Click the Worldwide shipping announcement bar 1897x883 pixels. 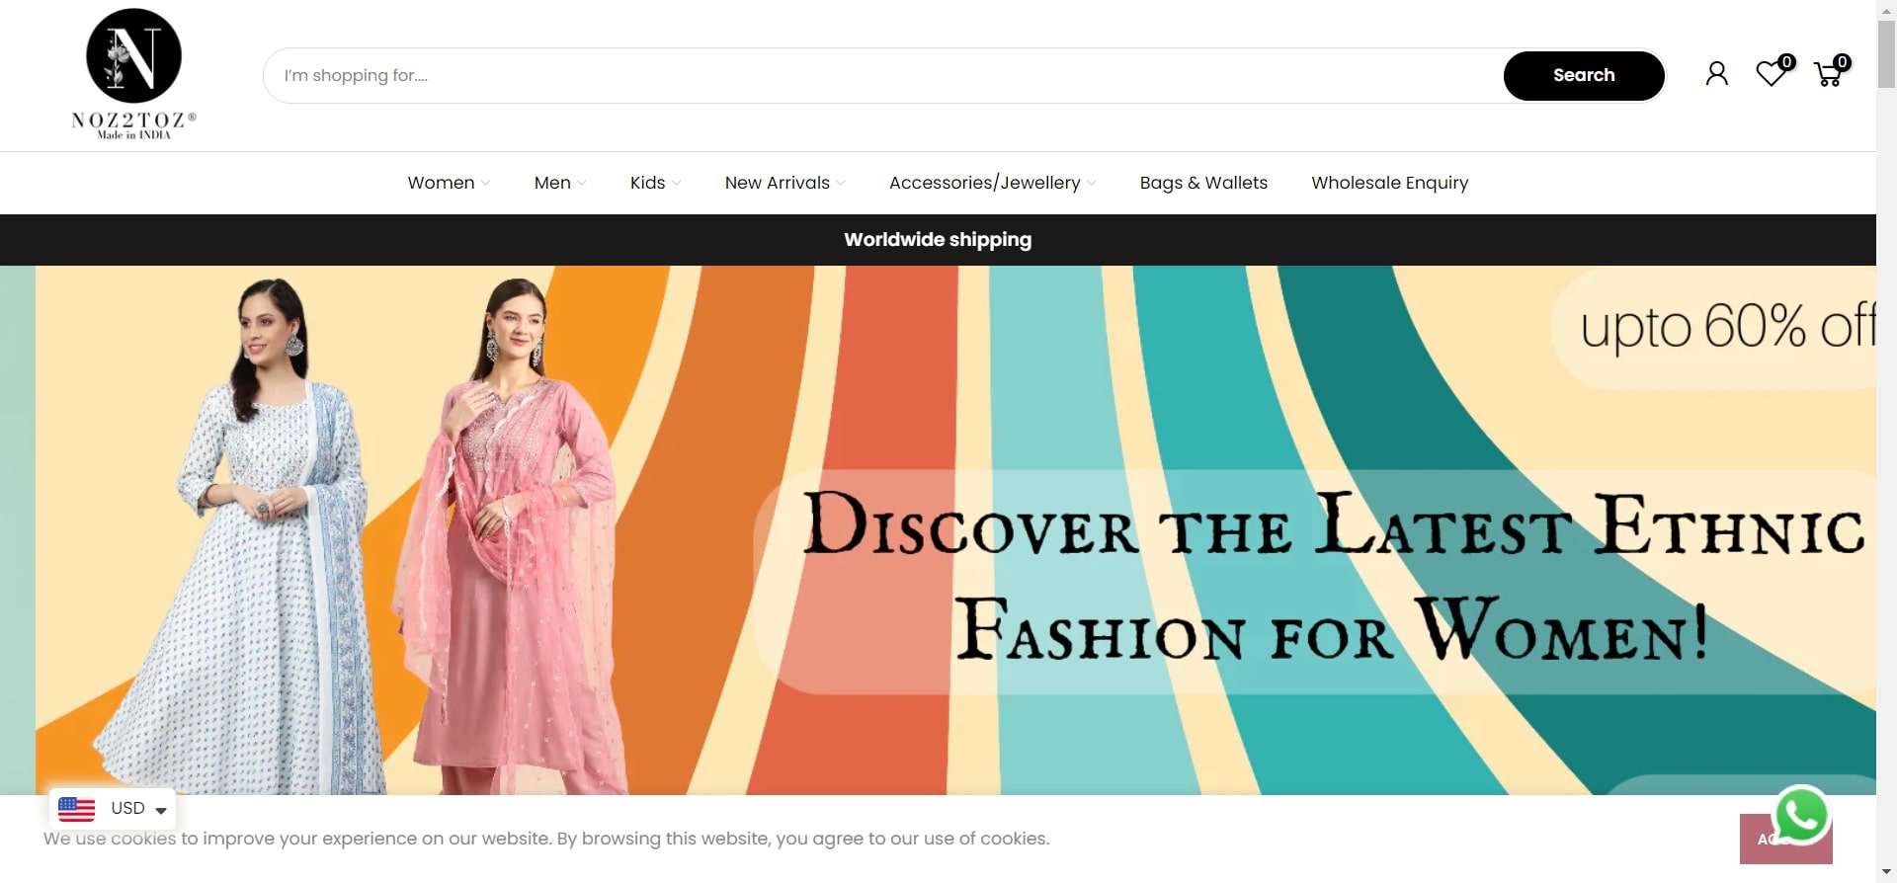tap(937, 240)
